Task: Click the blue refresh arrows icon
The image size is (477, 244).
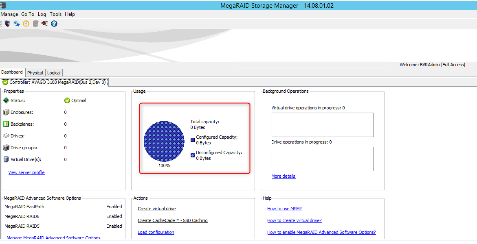Action: (x=17, y=24)
